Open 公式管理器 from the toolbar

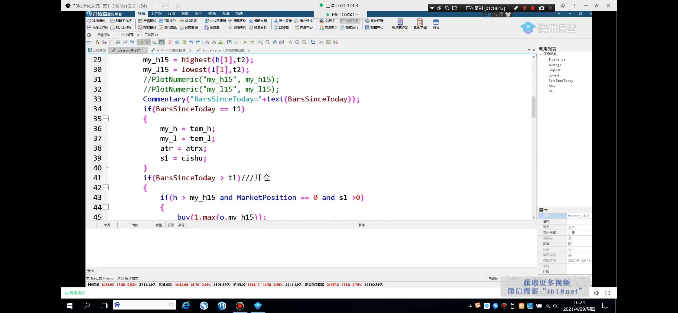point(215,21)
